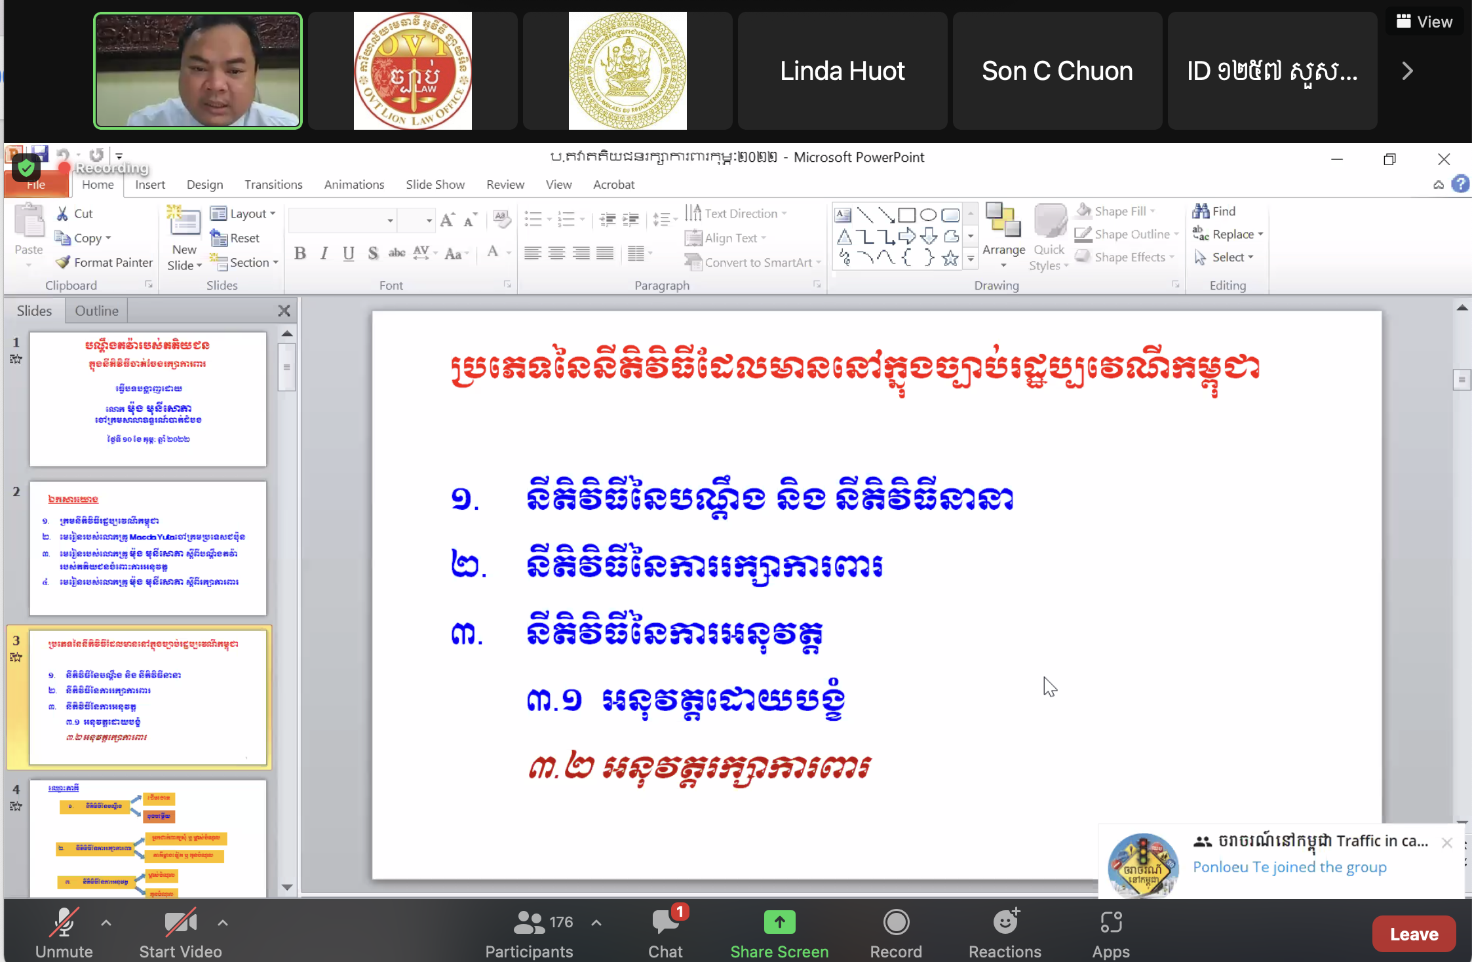Image resolution: width=1472 pixels, height=962 pixels.
Task: Select slide 2 thumbnail in panel
Action: 147,548
